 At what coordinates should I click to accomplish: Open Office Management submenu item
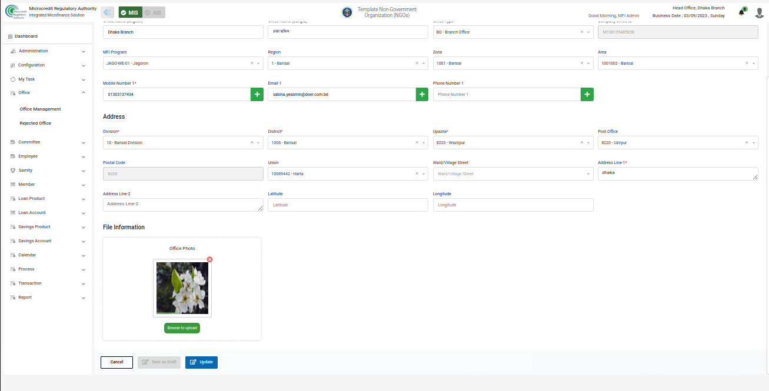[40, 109]
